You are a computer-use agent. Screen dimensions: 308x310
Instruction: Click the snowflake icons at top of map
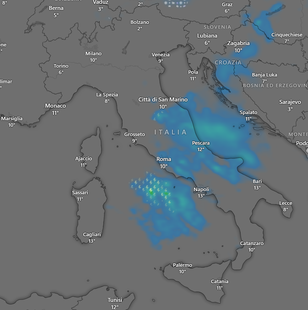[177, 3]
